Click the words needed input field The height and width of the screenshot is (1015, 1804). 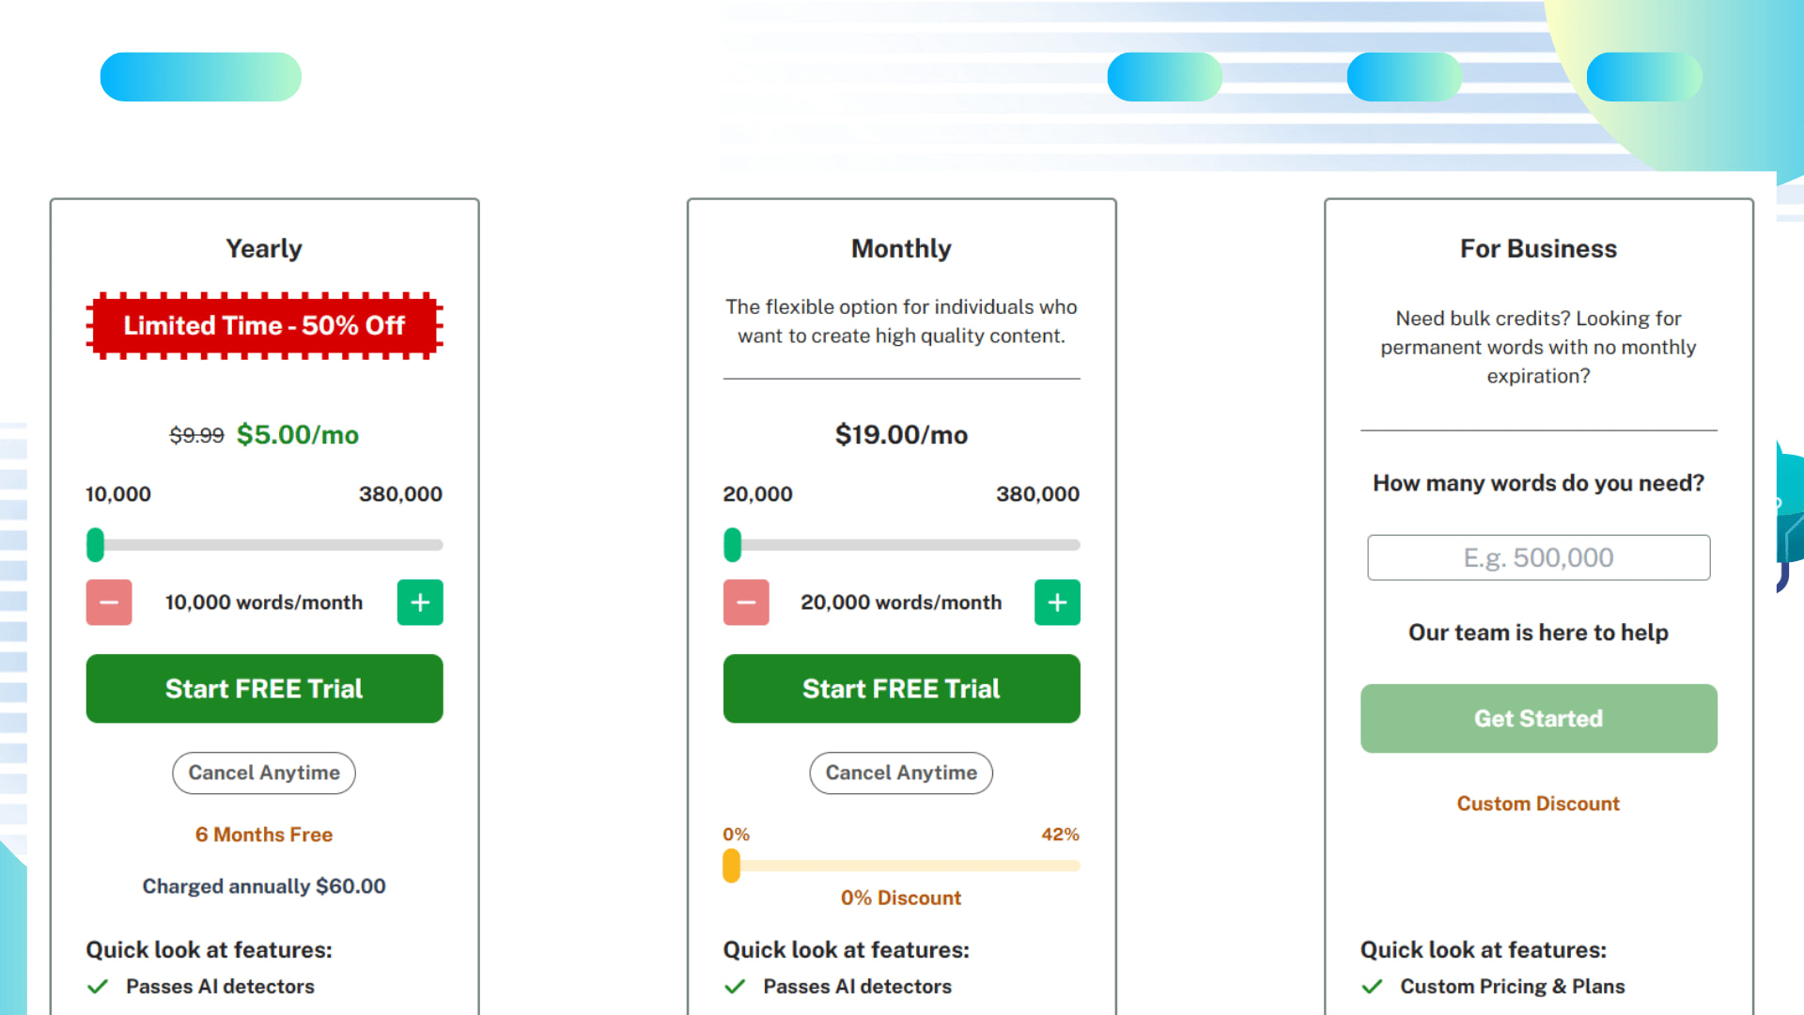(1538, 557)
